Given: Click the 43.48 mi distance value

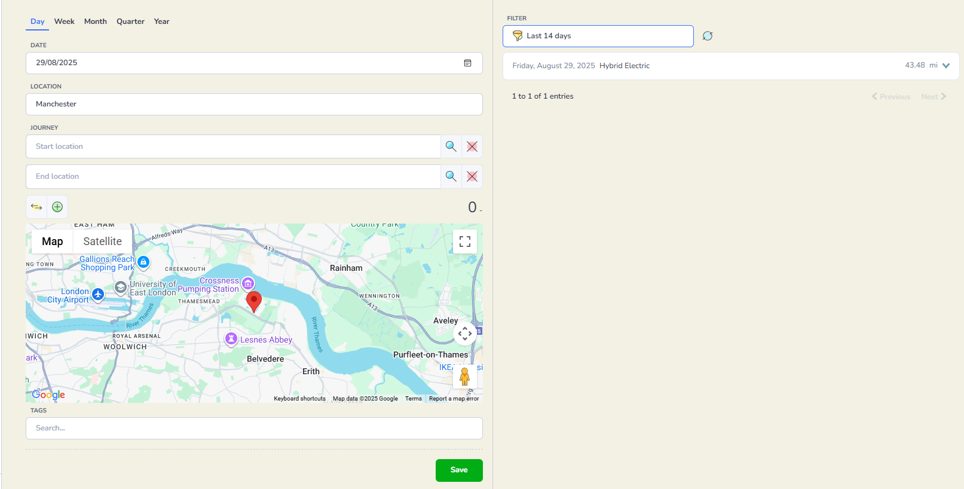Looking at the screenshot, I should point(921,65).
